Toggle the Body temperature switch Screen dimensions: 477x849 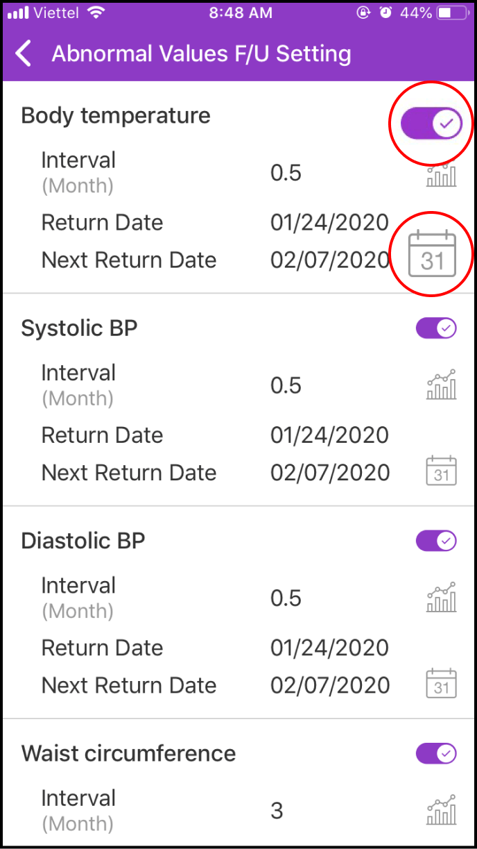coord(431,124)
